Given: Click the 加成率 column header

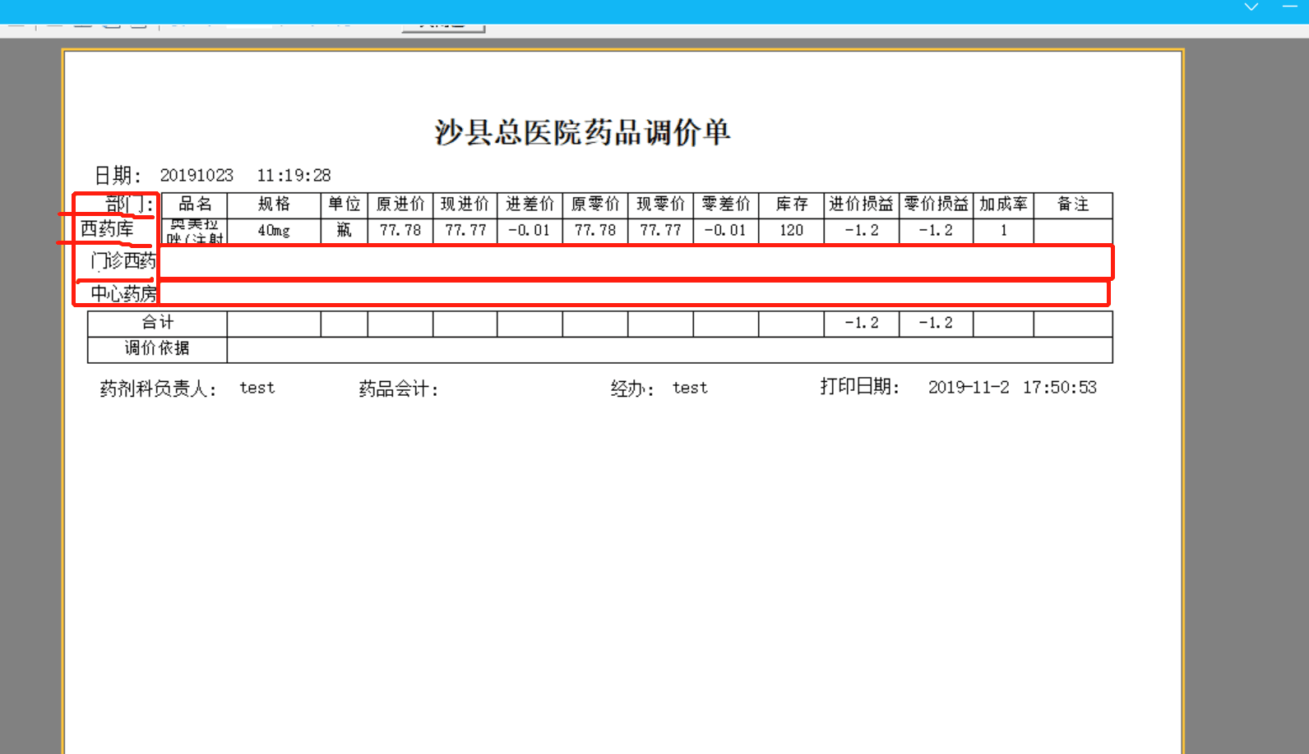Looking at the screenshot, I should tap(1003, 205).
